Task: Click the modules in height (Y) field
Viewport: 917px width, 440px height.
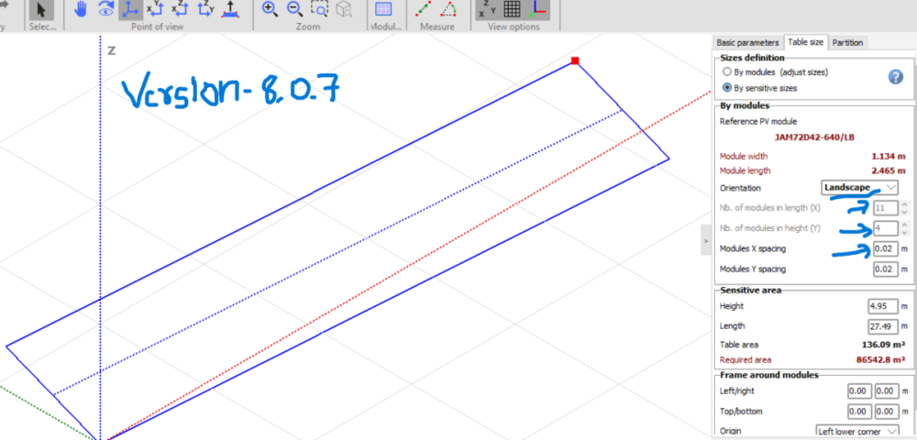Action: [x=886, y=228]
